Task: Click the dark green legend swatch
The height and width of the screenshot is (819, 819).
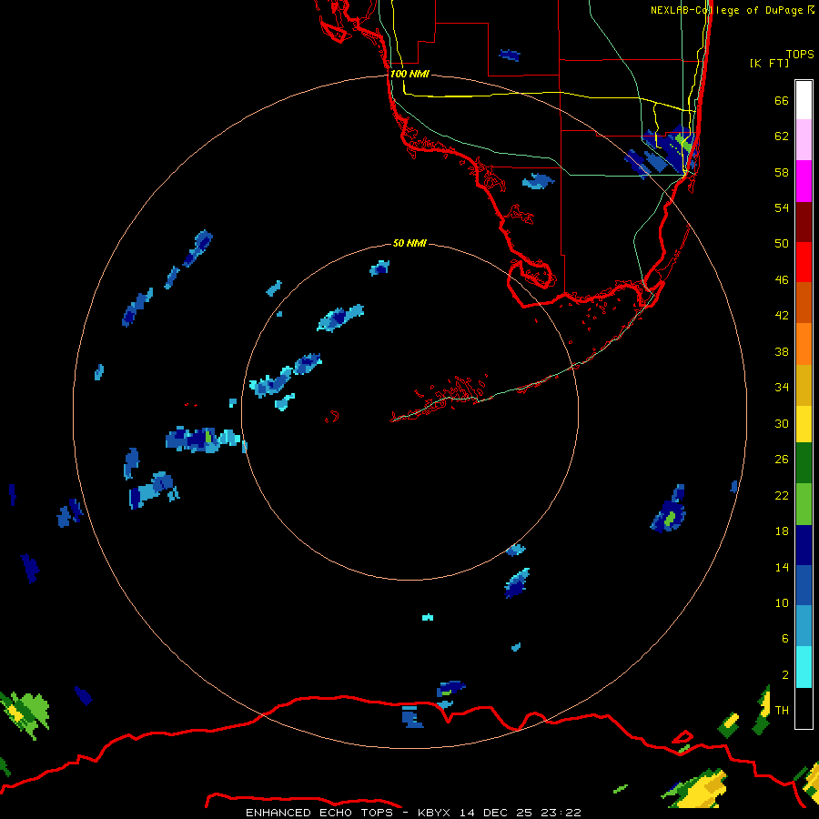Action: (x=804, y=463)
